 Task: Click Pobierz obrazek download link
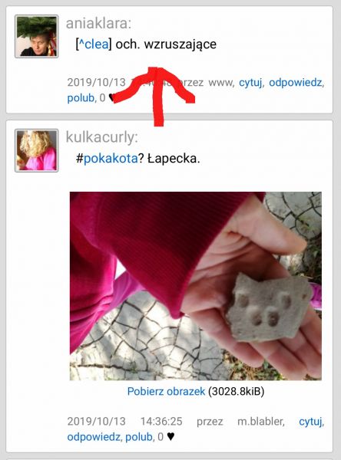click(166, 391)
